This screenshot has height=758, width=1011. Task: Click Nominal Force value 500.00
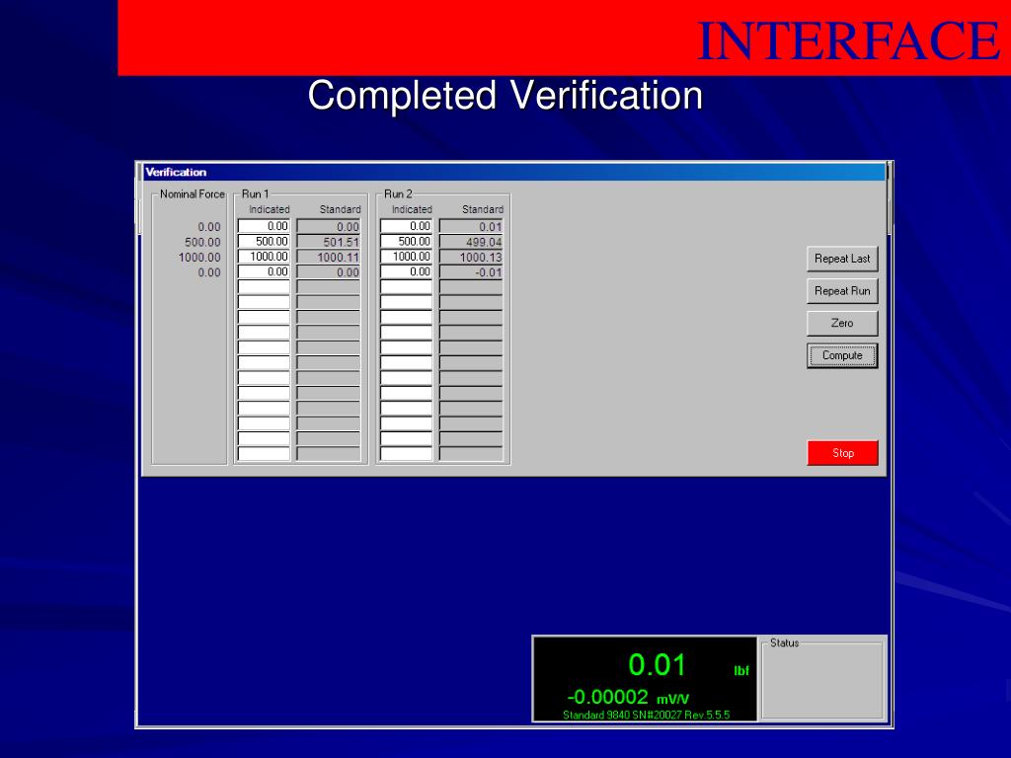pyautogui.click(x=202, y=243)
